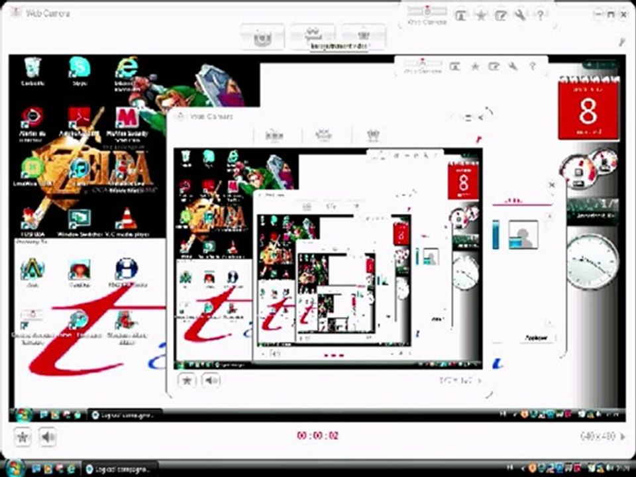Click the star button in nested Web Camera window
The height and width of the screenshot is (477, 636).
click(187, 380)
